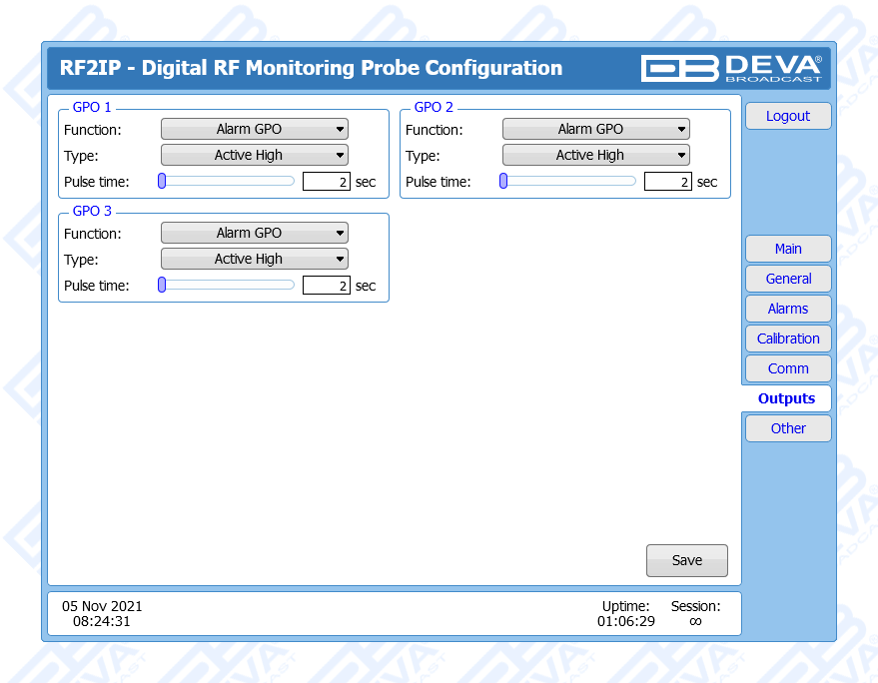Switch to the Comm tab
The height and width of the screenshot is (683, 878).
[x=787, y=368]
